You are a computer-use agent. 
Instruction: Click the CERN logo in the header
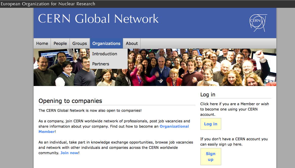(257, 21)
